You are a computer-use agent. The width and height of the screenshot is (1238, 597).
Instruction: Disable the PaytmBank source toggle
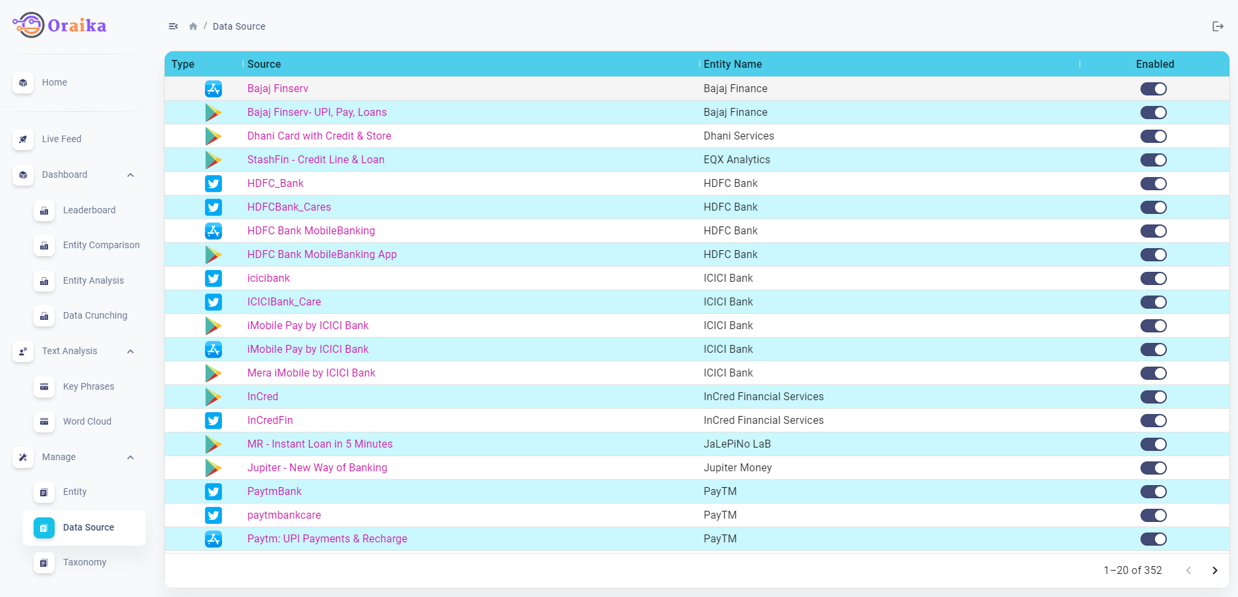(1154, 492)
